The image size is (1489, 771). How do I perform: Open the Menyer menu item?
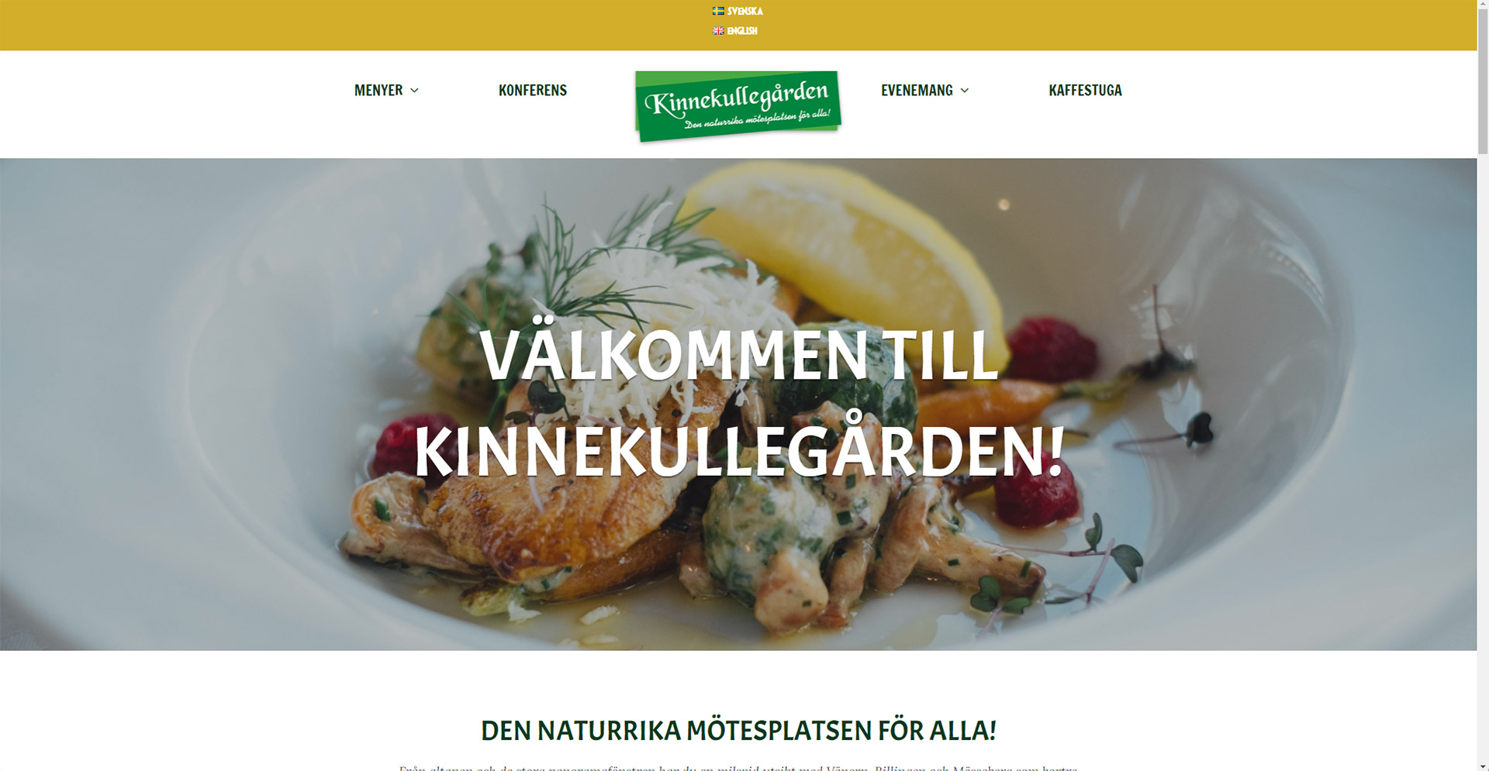point(378,90)
